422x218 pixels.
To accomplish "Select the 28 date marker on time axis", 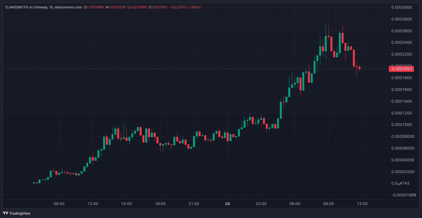I will (227, 204).
